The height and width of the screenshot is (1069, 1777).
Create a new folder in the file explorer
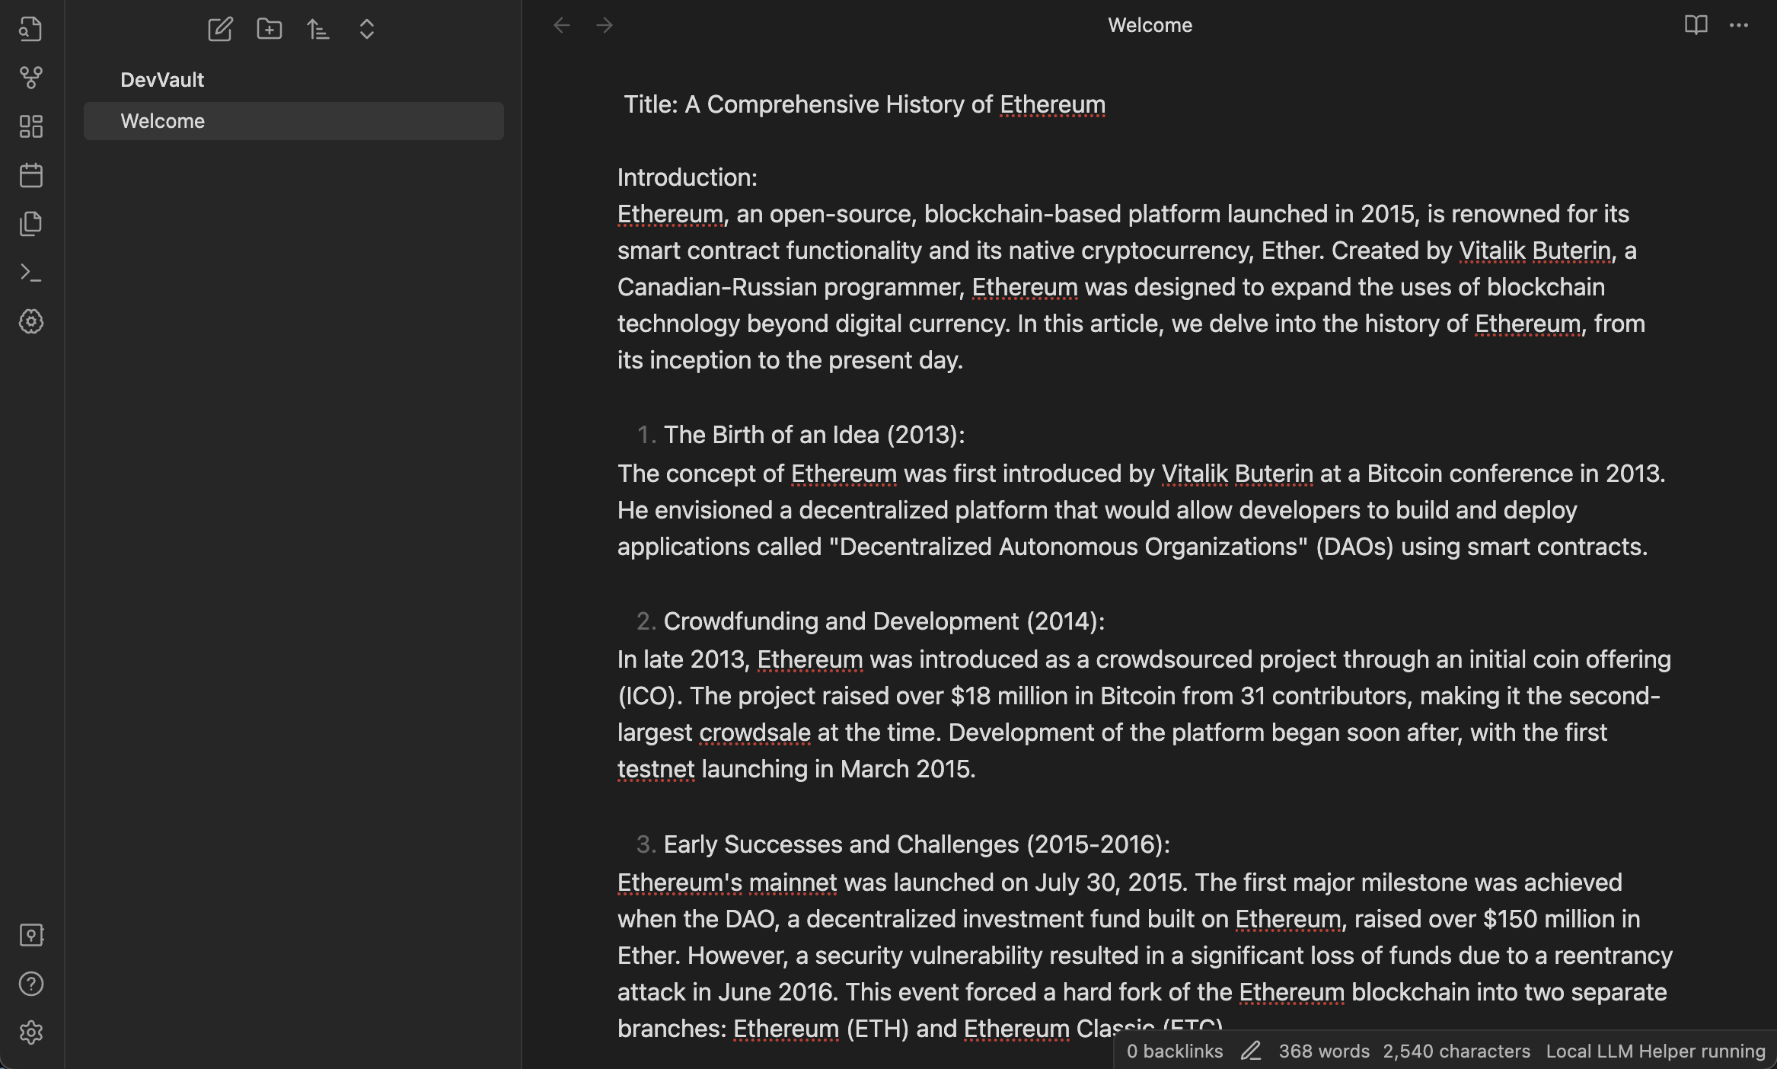point(269,29)
